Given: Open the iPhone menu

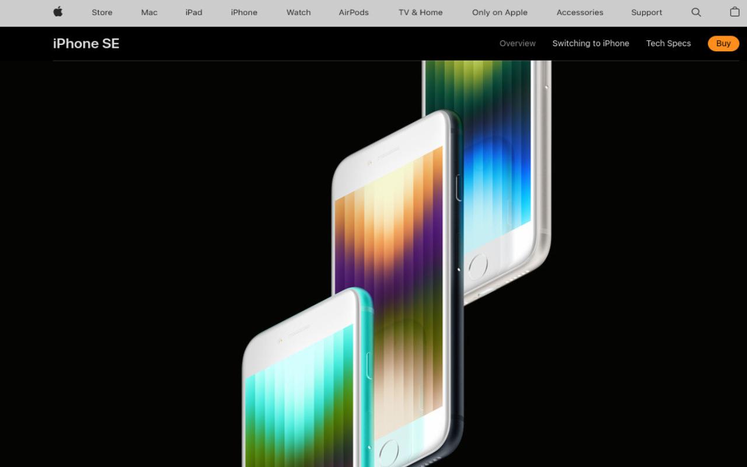Looking at the screenshot, I should point(244,12).
